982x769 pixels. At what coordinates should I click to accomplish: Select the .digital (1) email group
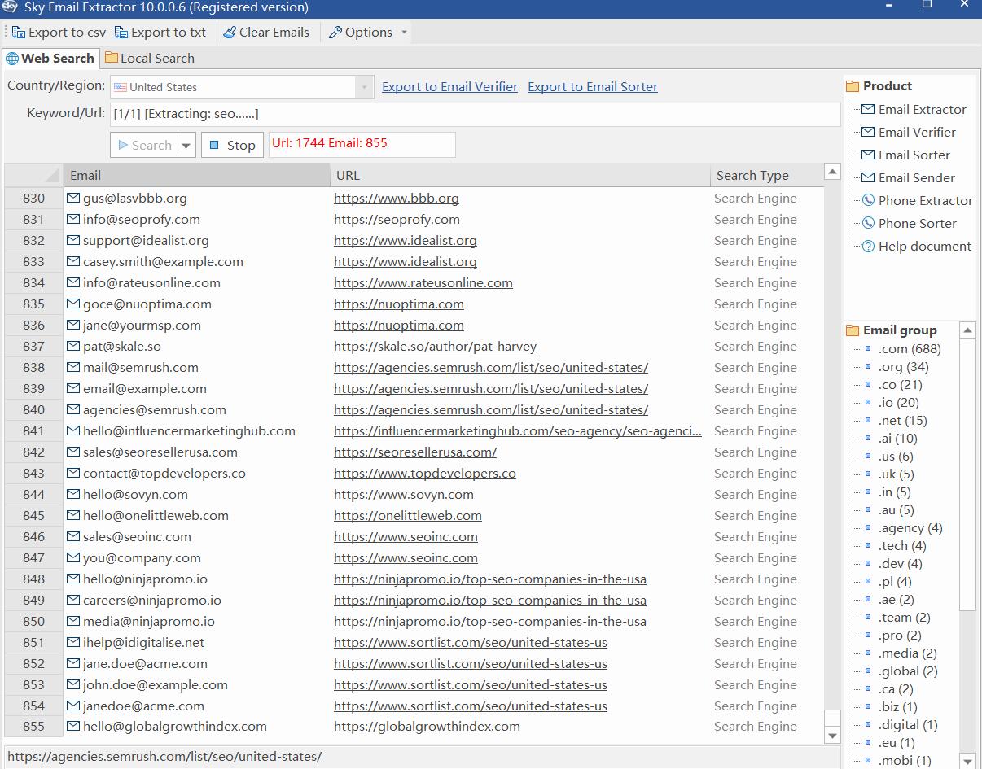click(908, 724)
